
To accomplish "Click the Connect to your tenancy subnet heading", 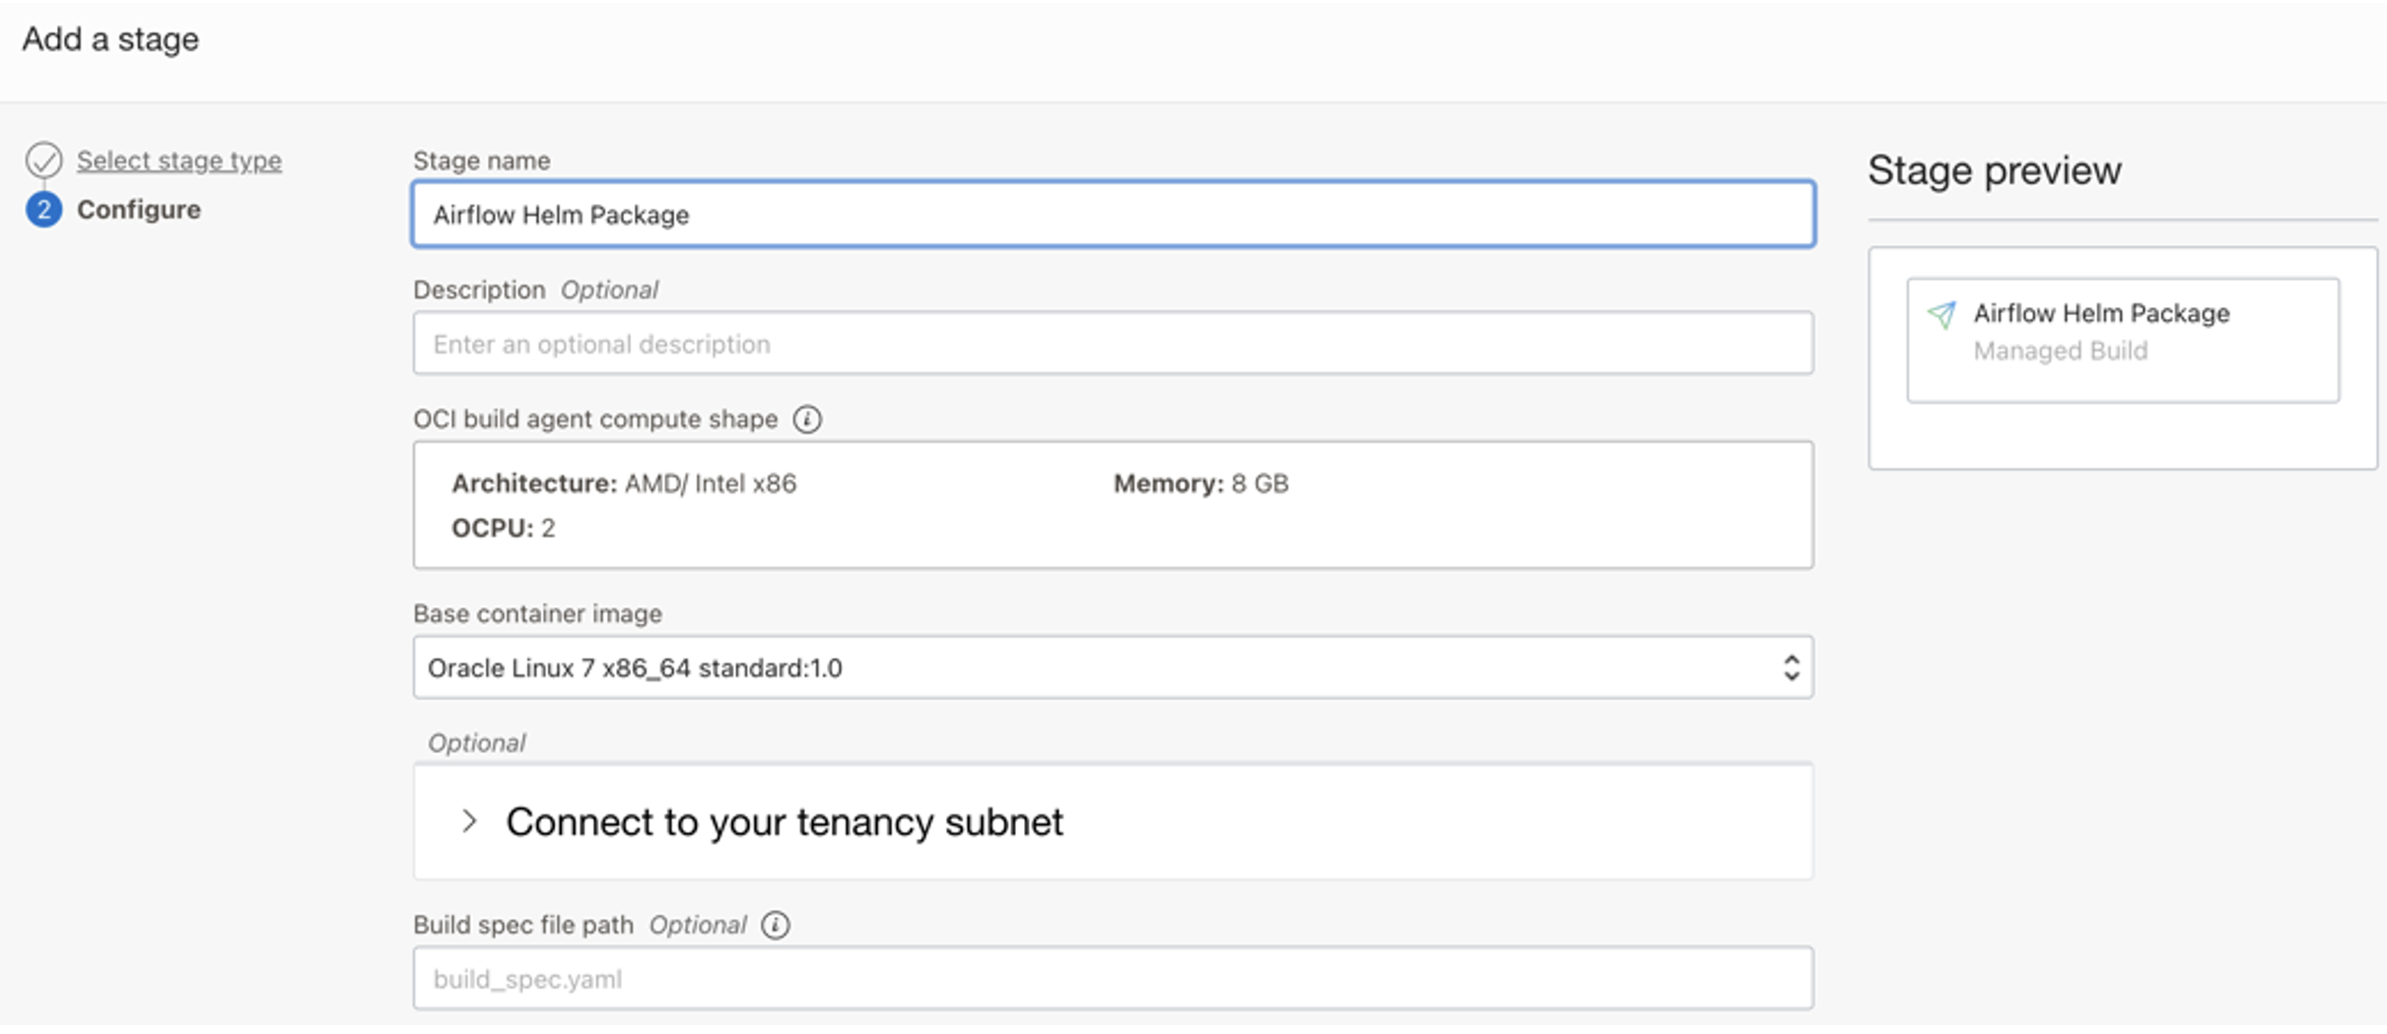I will point(784,822).
